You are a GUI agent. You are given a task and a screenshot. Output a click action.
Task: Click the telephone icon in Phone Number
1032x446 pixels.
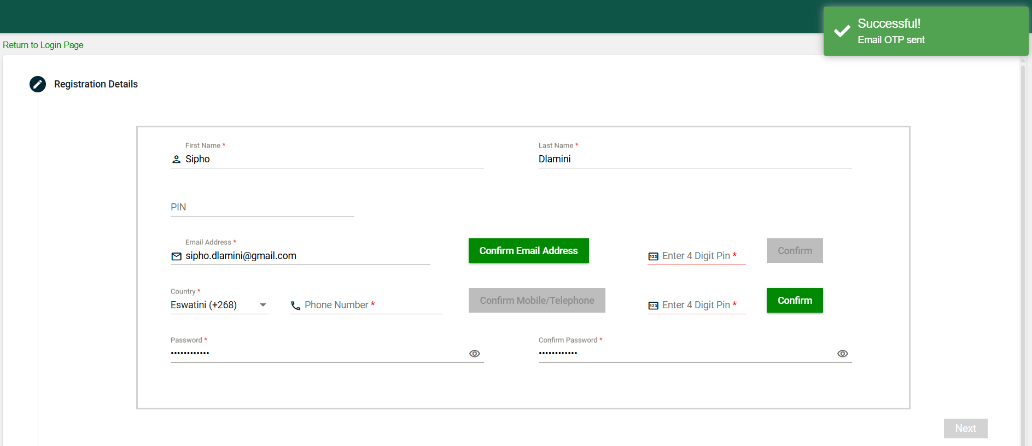[x=295, y=306]
